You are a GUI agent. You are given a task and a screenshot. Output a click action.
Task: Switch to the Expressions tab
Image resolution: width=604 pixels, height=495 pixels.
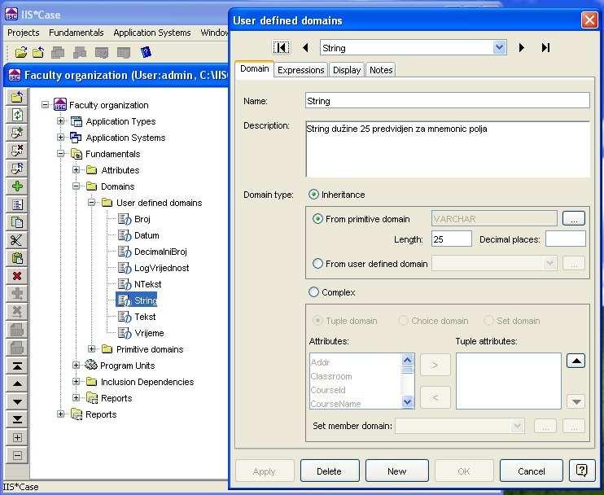coord(301,70)
